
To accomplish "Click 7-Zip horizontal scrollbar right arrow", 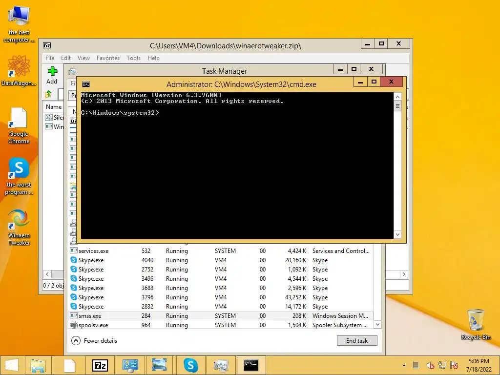I will [x=404, y=274].
